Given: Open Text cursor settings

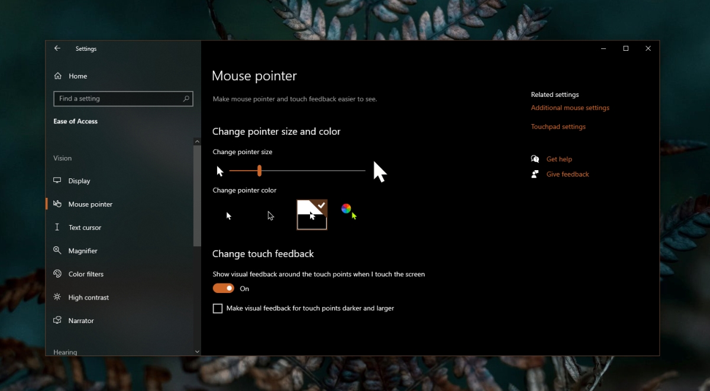Looking at the screenshot, I should (x=85, y=227).
